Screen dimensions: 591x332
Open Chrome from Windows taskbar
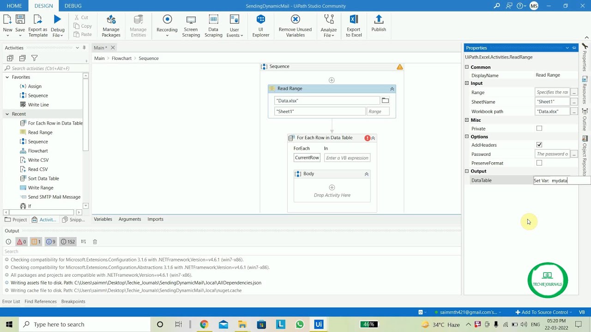pyautogui.click(x=204, y=325)
